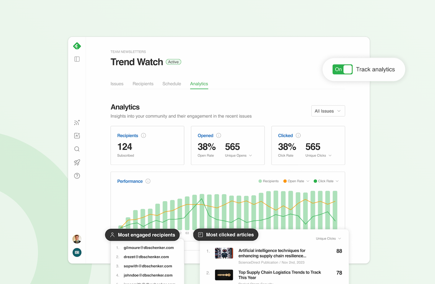This screenshot has height=284, width=435.
Task: Click the Performance heading link
Action: click(130, 181)
